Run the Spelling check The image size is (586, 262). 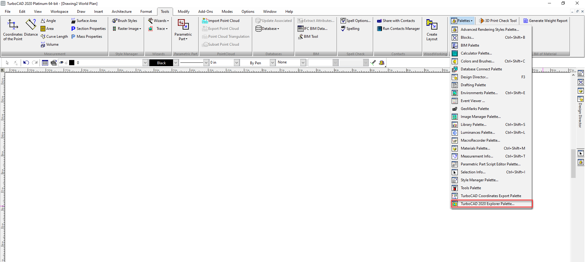350,29
